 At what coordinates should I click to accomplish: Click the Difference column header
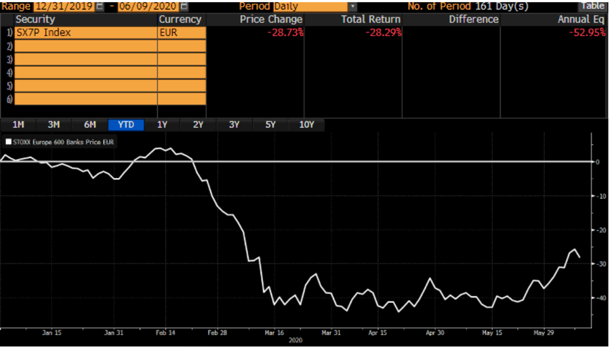click(474, 20)
